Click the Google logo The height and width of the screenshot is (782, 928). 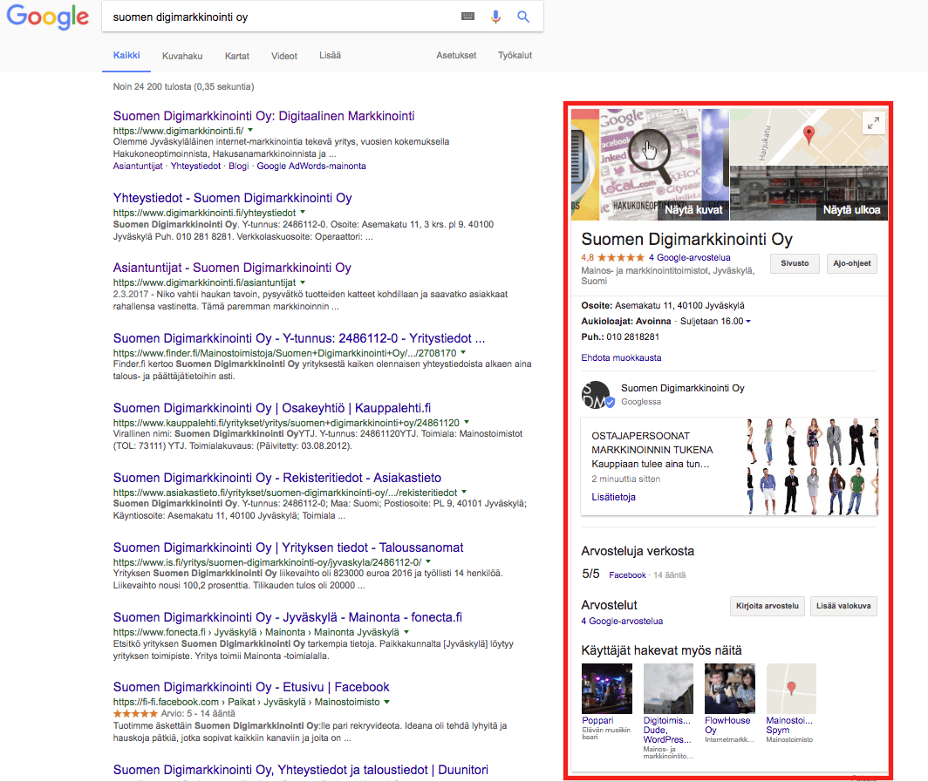(47, 17)
